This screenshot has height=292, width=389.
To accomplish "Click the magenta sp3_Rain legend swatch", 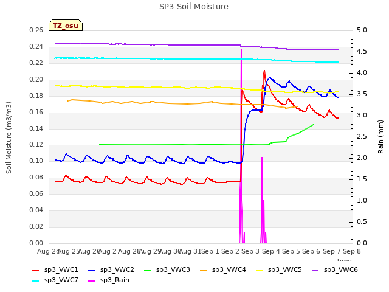I will pyautogui.click(x=92, y=281).
